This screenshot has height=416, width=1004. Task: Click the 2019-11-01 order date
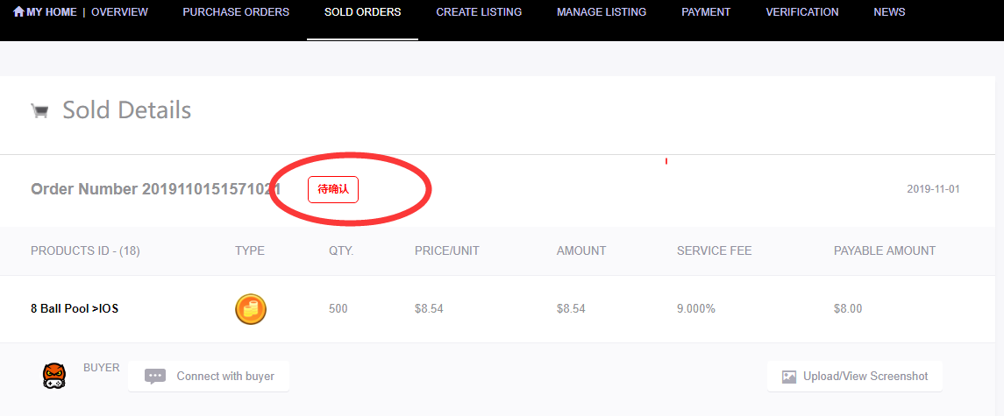point(933,189)
